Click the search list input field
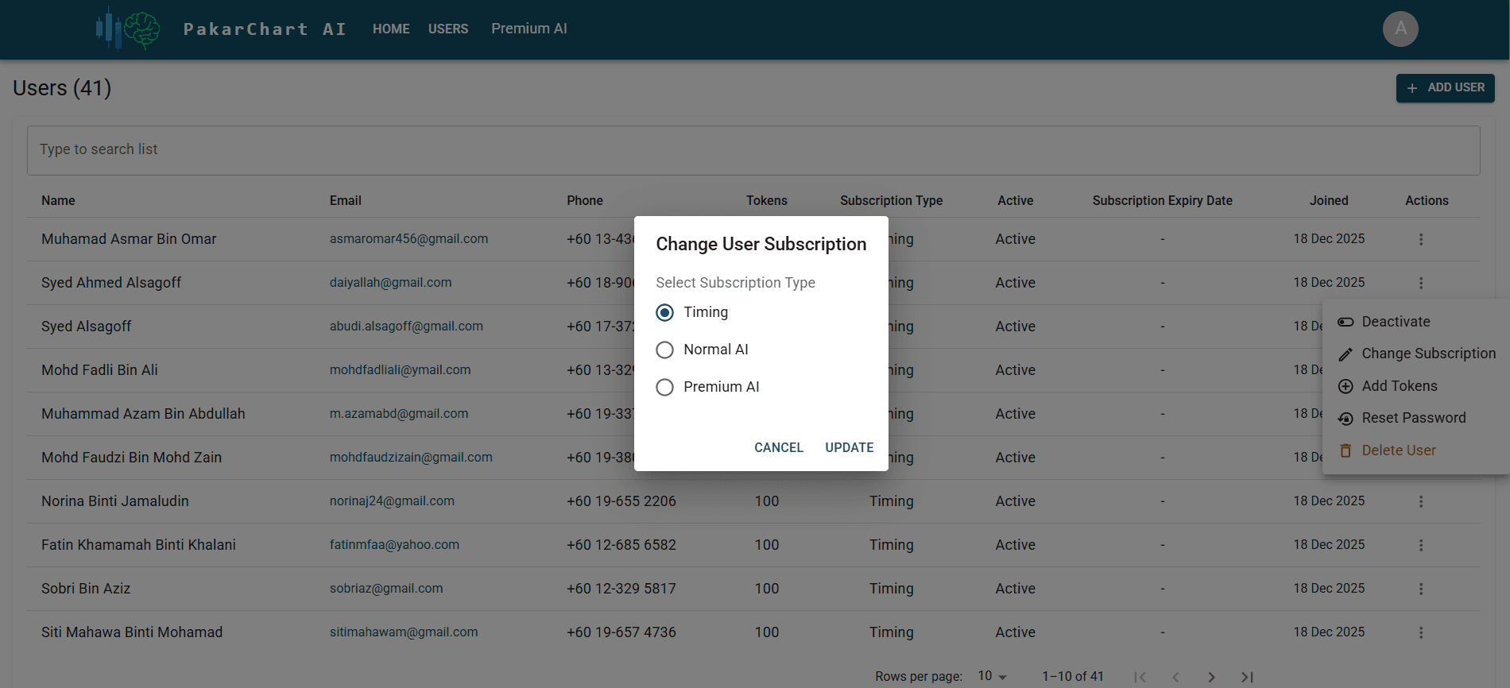 [753, 150]
